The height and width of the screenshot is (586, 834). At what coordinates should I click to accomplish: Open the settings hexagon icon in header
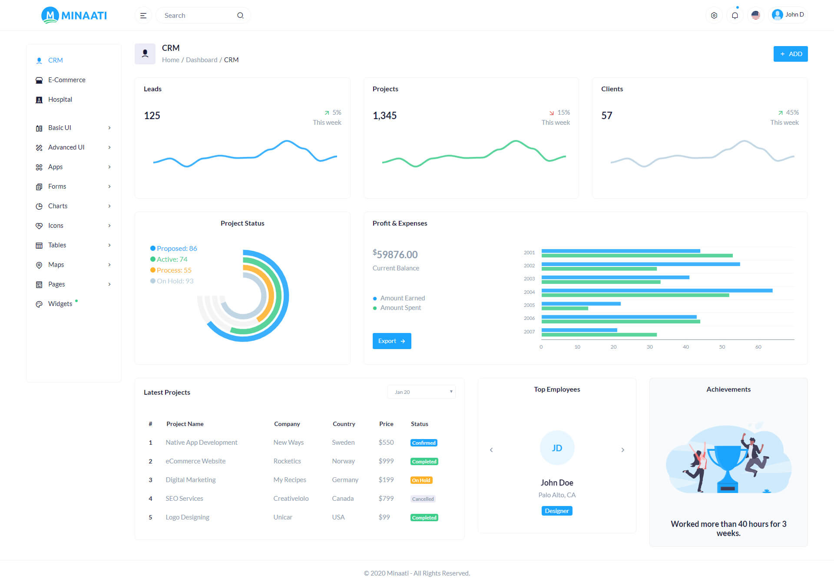click(x=714, y=16)
